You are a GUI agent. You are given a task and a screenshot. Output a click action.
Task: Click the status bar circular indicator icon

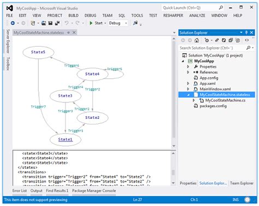(247, 199)
